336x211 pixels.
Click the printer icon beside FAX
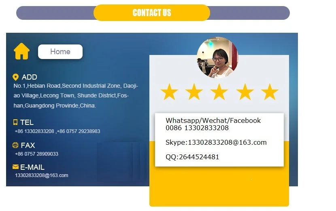15,145
